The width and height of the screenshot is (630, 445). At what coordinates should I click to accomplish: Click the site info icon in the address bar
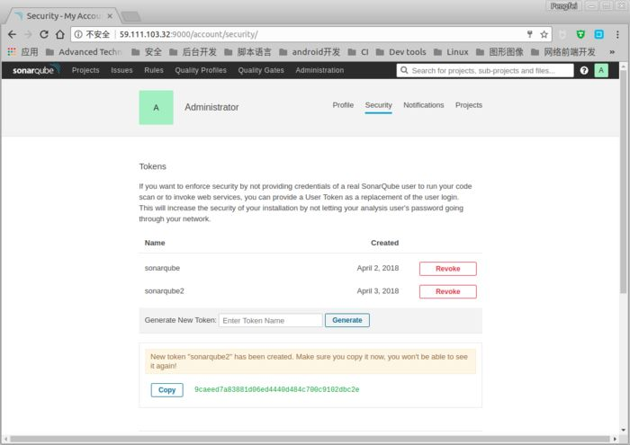[78, 34]
